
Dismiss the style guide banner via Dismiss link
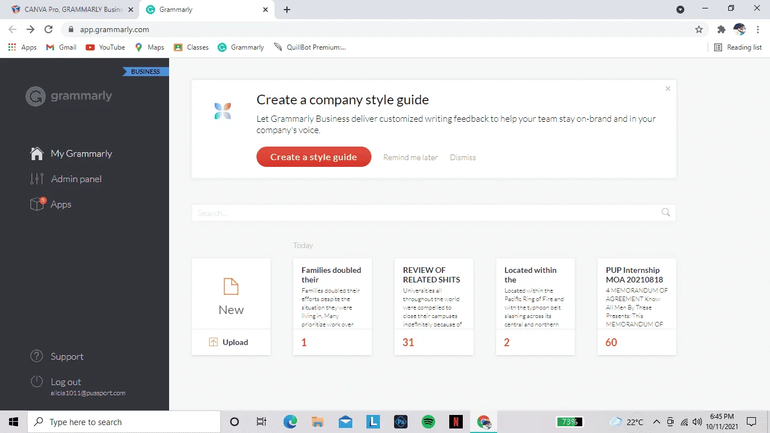[x=463, y=157]
